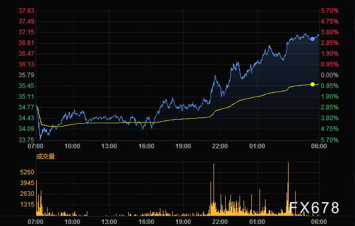The height and width of the screenshot is (226, 355).
Task: Click the 19:00 label on price chart
Action: [183, 146]
